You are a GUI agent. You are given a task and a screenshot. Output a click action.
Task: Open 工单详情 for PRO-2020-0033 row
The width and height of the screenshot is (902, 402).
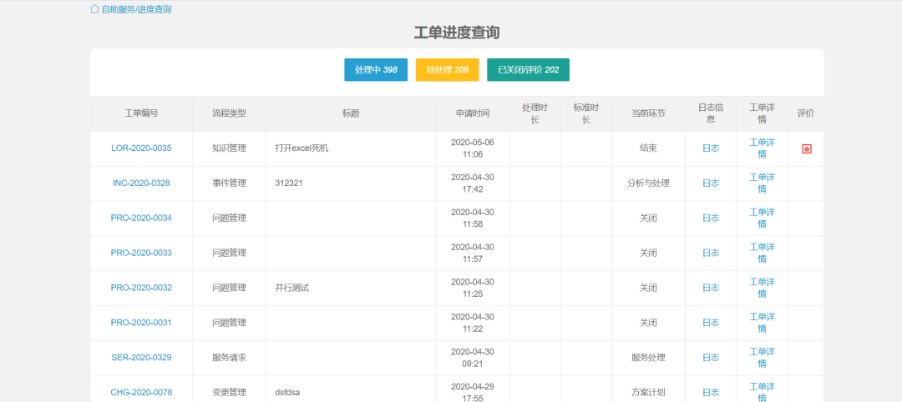[762, 253]
